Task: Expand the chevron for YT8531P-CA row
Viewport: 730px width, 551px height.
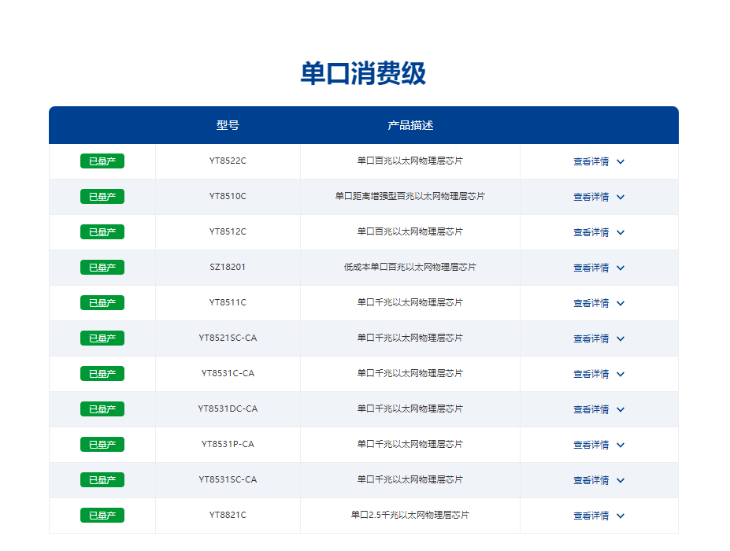Action: (620, 445)
